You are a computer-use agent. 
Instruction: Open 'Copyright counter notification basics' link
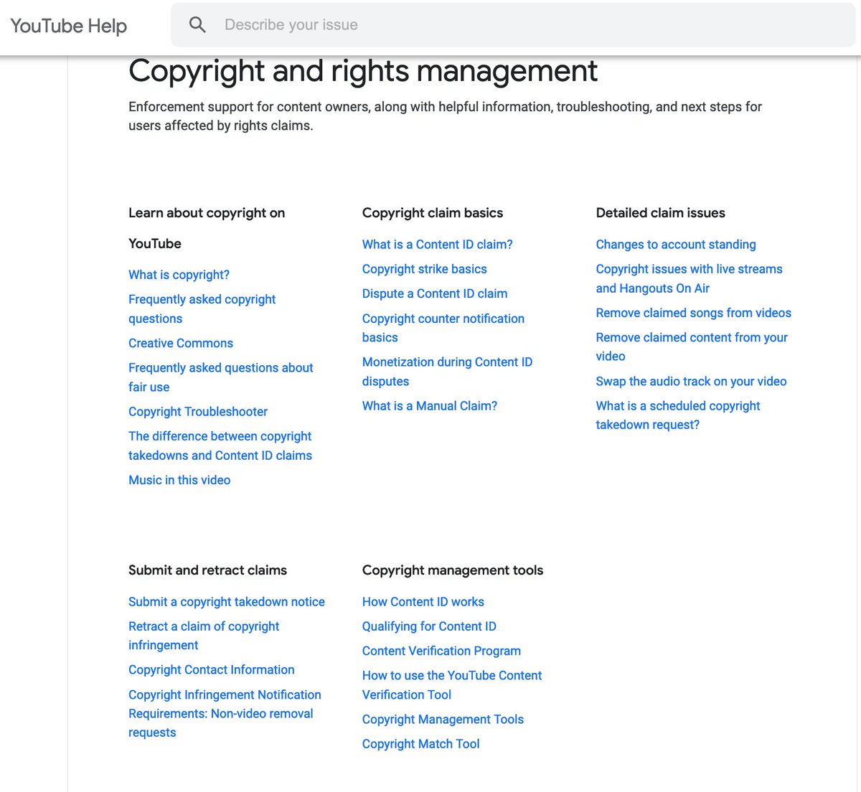443,328
